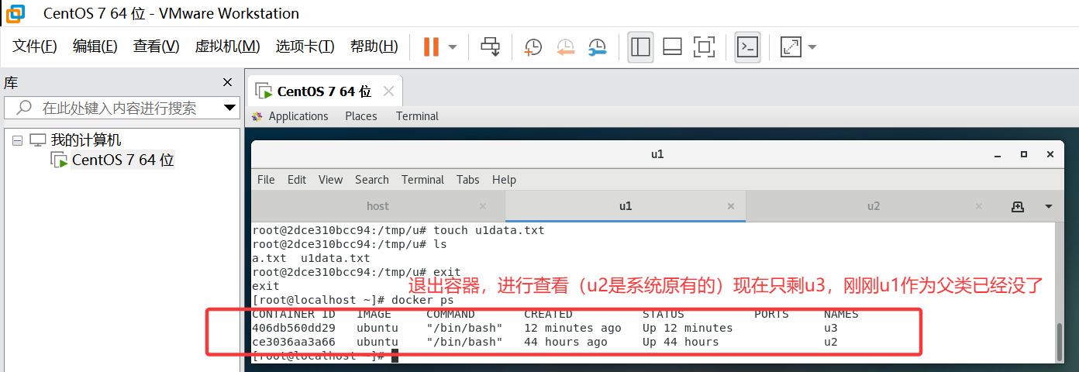Take a snapshot of this virtual machine

click(533, 46)
